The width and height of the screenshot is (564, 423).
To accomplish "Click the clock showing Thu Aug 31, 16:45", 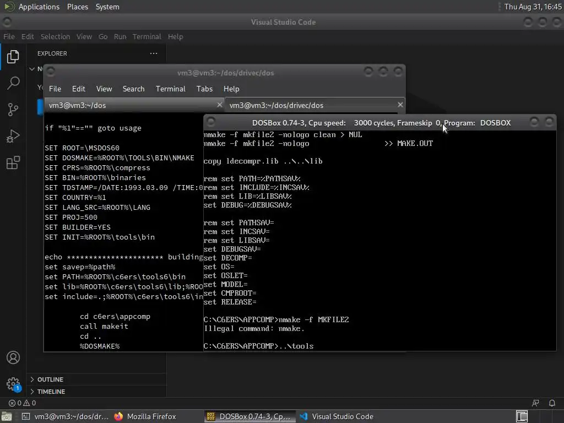I will pyautogui.click(x=533, y=7).
